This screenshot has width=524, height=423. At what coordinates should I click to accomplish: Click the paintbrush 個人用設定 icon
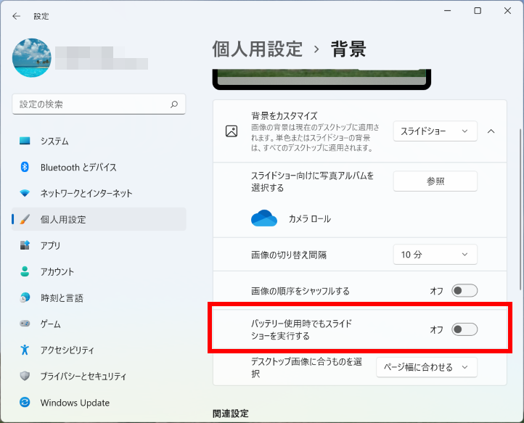[x=25, y=219]
